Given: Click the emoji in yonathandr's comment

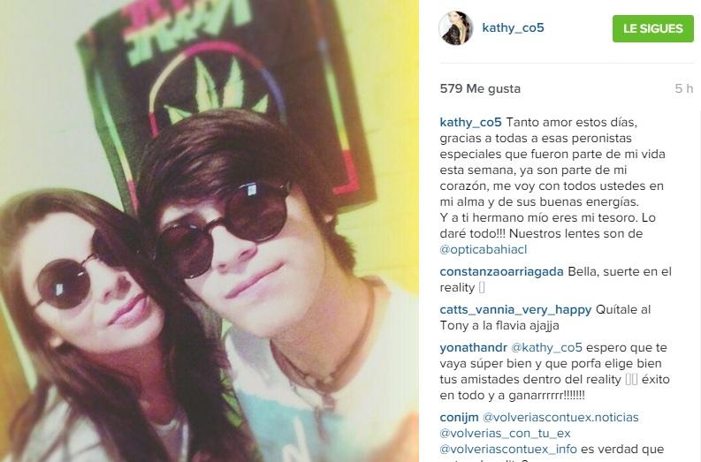Looking at the screenshot, I should [x=631, y=379].
